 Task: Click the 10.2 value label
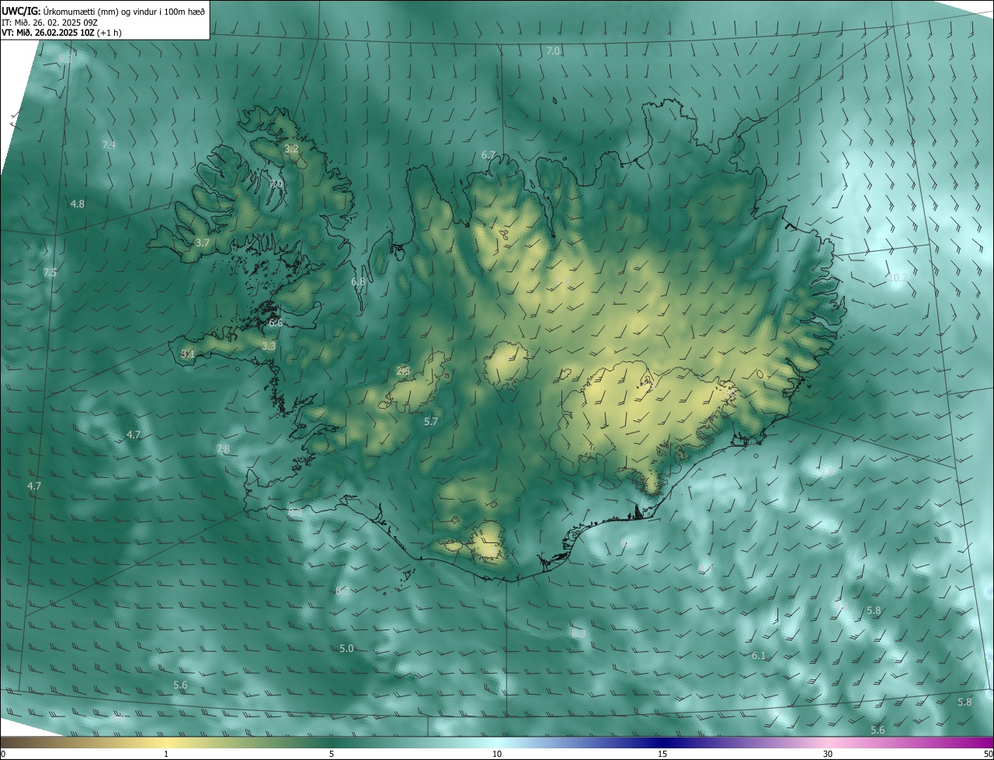click(898, 277)
